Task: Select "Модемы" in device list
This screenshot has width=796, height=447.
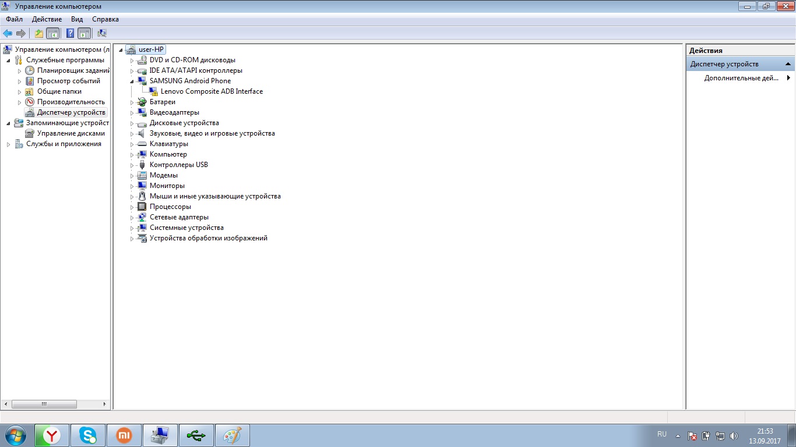Action: pyautogui.click(x=164, y=175)
